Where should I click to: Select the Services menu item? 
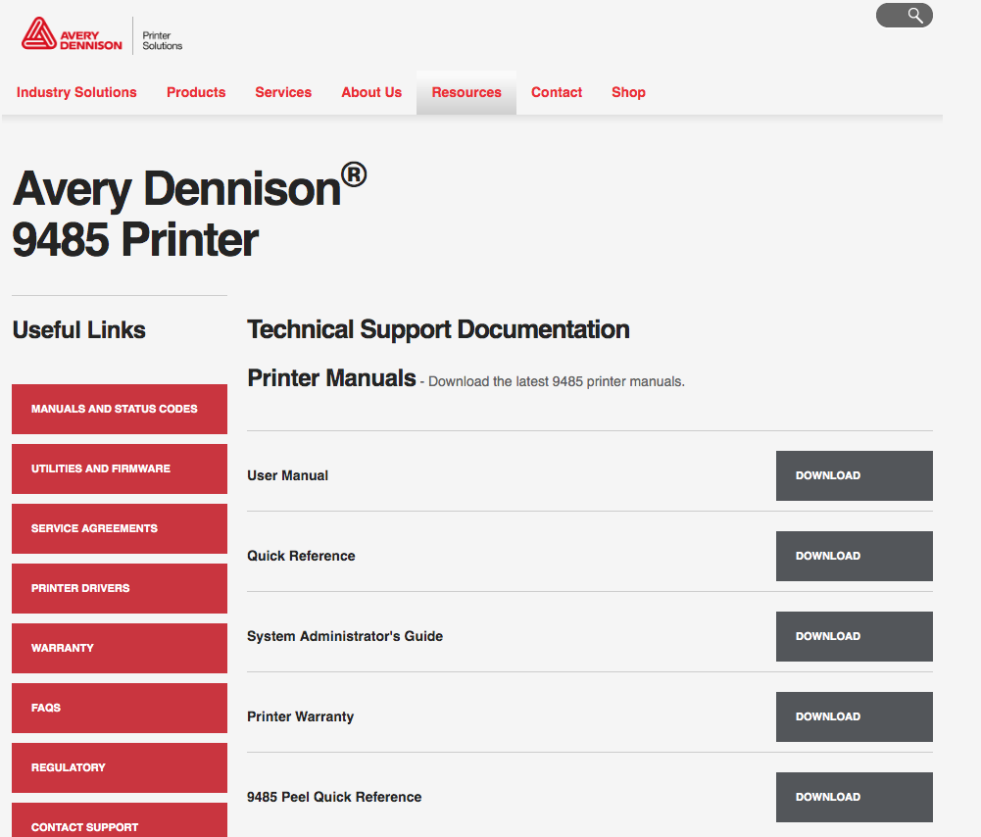(x=283, y=92)
